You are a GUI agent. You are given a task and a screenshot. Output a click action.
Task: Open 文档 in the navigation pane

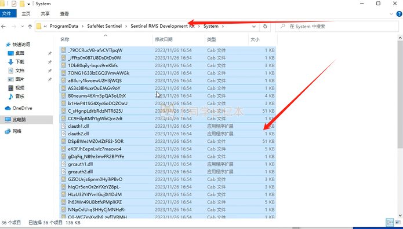click(x=20, y=71)
